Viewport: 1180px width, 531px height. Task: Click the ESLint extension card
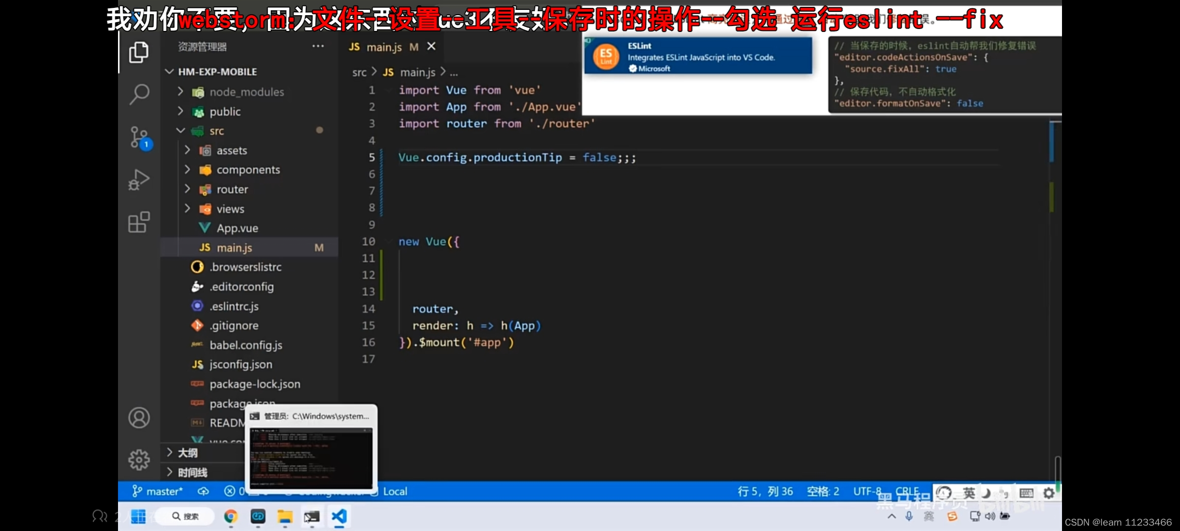pos(698,56)
